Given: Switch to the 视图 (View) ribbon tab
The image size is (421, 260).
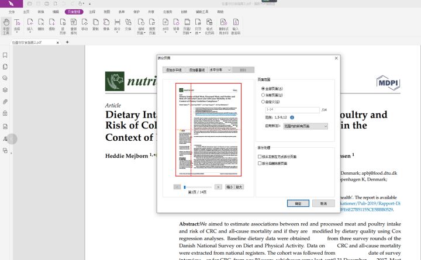Looking at the screenshot, I should point(107,12).
